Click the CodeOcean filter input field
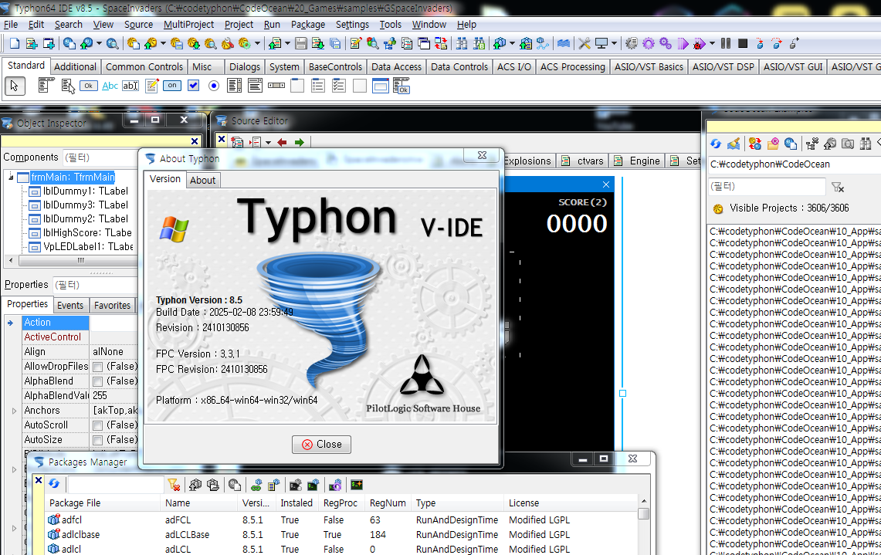The width and height of the screenshot is (881, 555). pyautogui.click(x=767, y=187)
